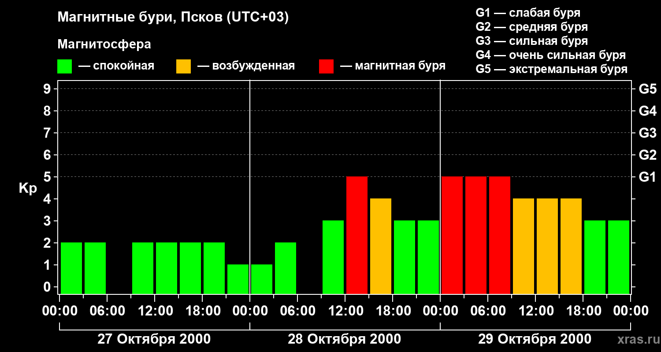661x352 pixels.
Task: Click the 'G1 — слабая буря' description line
Action: pos(528,13)
